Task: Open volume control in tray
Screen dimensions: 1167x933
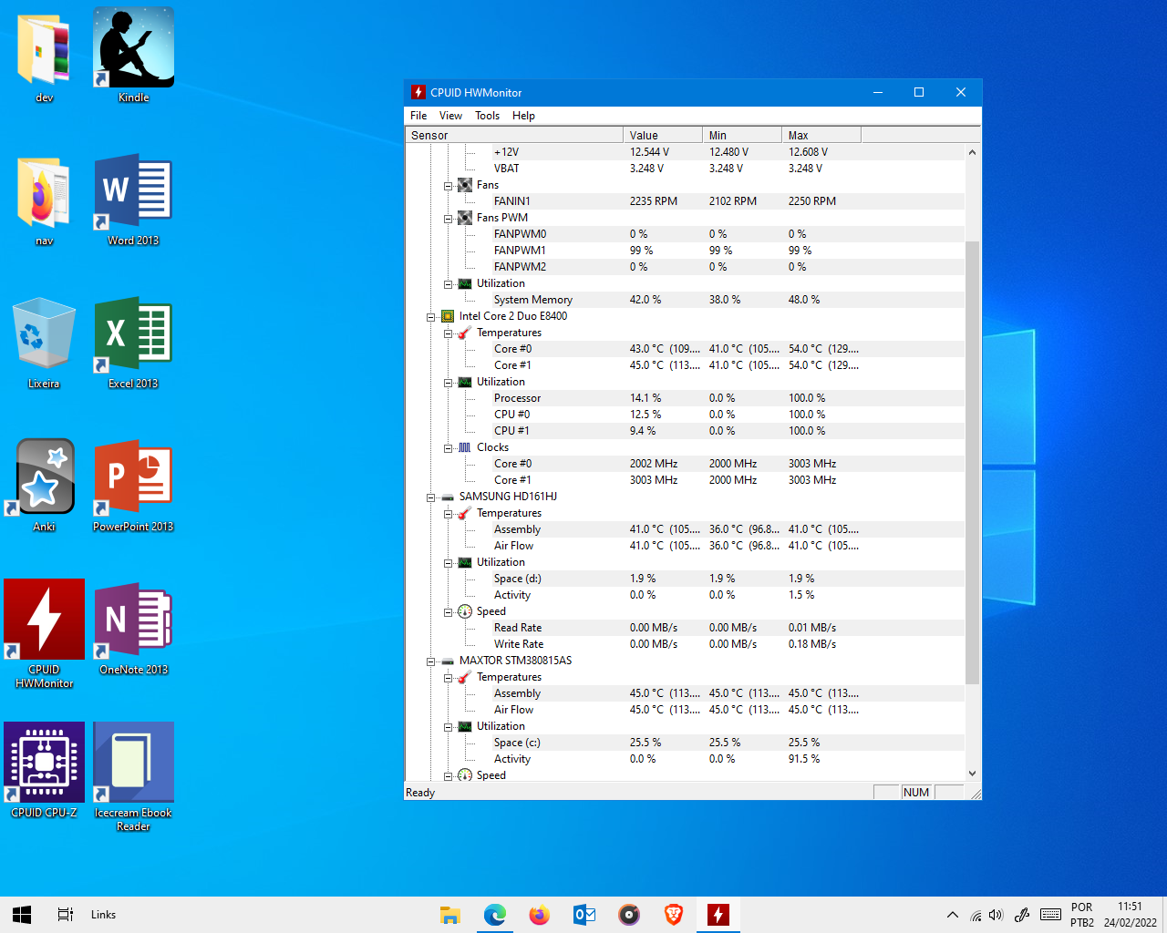Action: click(996, 915)
